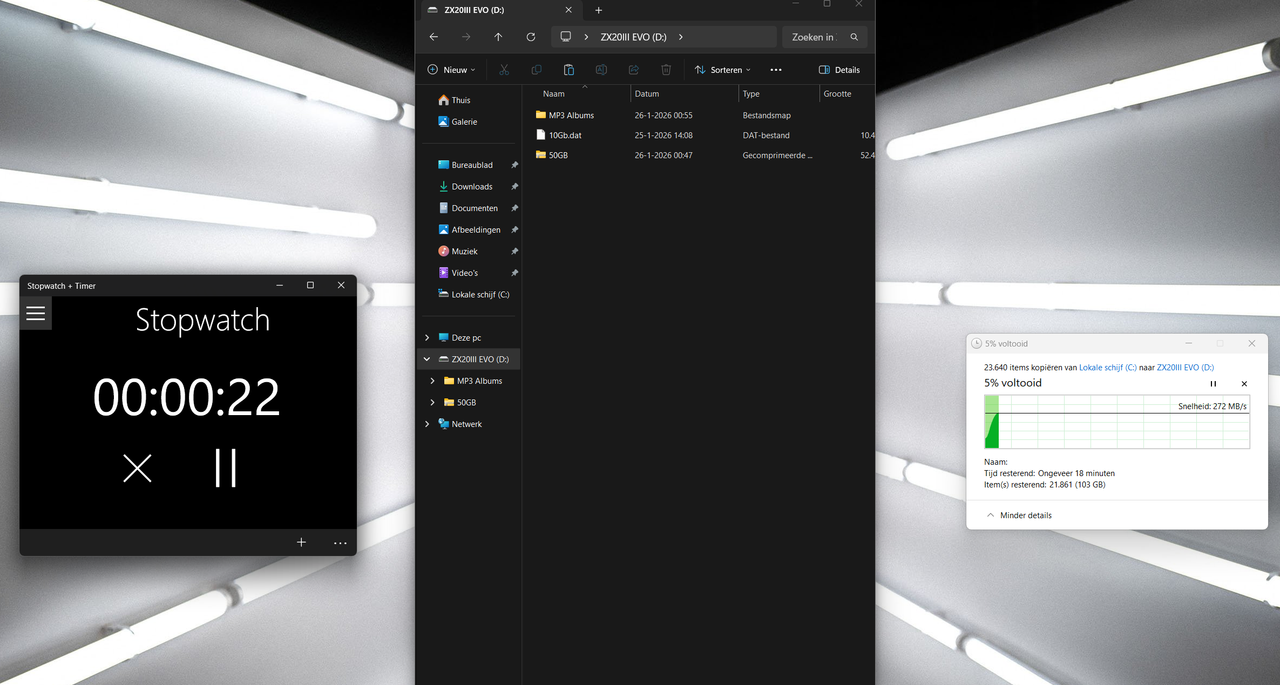
Task: Toggle the Details pane
Action: (839, 70)
